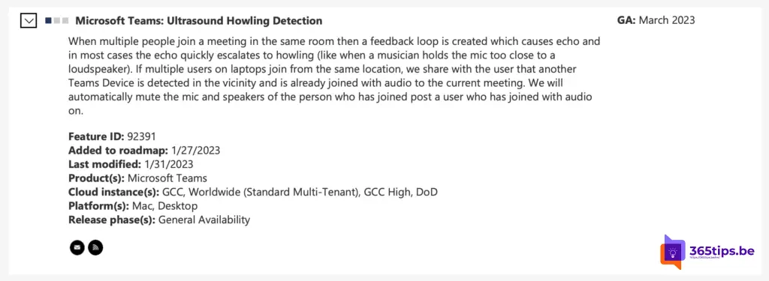Select Feature ID number 92391

[x=141, y=136]
